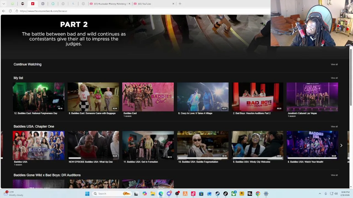Close the #cutwater #henny #drinking tab
The image size is (353, 198).
129,4
